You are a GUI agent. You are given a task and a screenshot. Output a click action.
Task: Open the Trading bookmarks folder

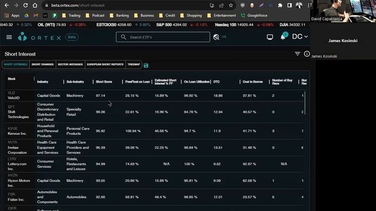tap(71, 16)
